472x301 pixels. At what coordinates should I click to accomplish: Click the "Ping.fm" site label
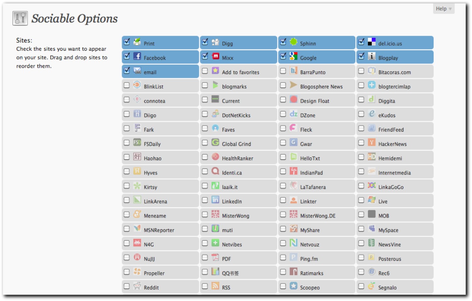point(309,259)
